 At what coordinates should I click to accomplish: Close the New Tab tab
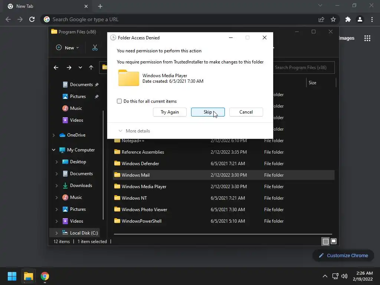click(x=86, y=6)
